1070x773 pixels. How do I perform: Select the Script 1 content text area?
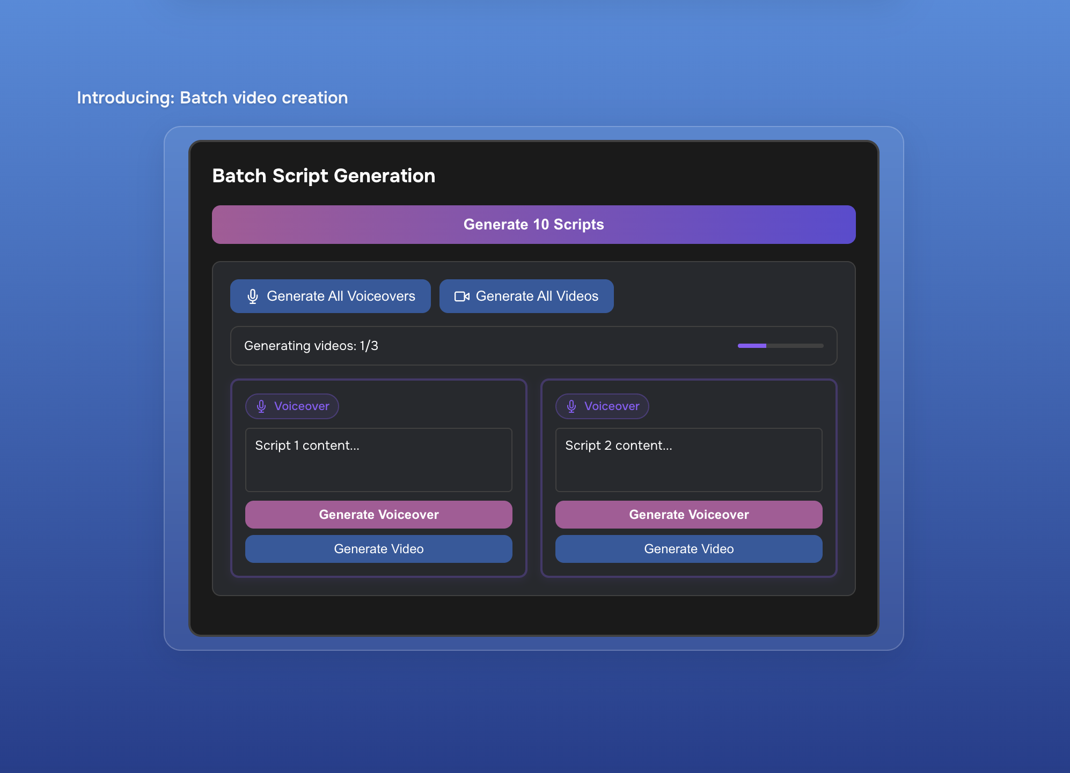point(378,460)
